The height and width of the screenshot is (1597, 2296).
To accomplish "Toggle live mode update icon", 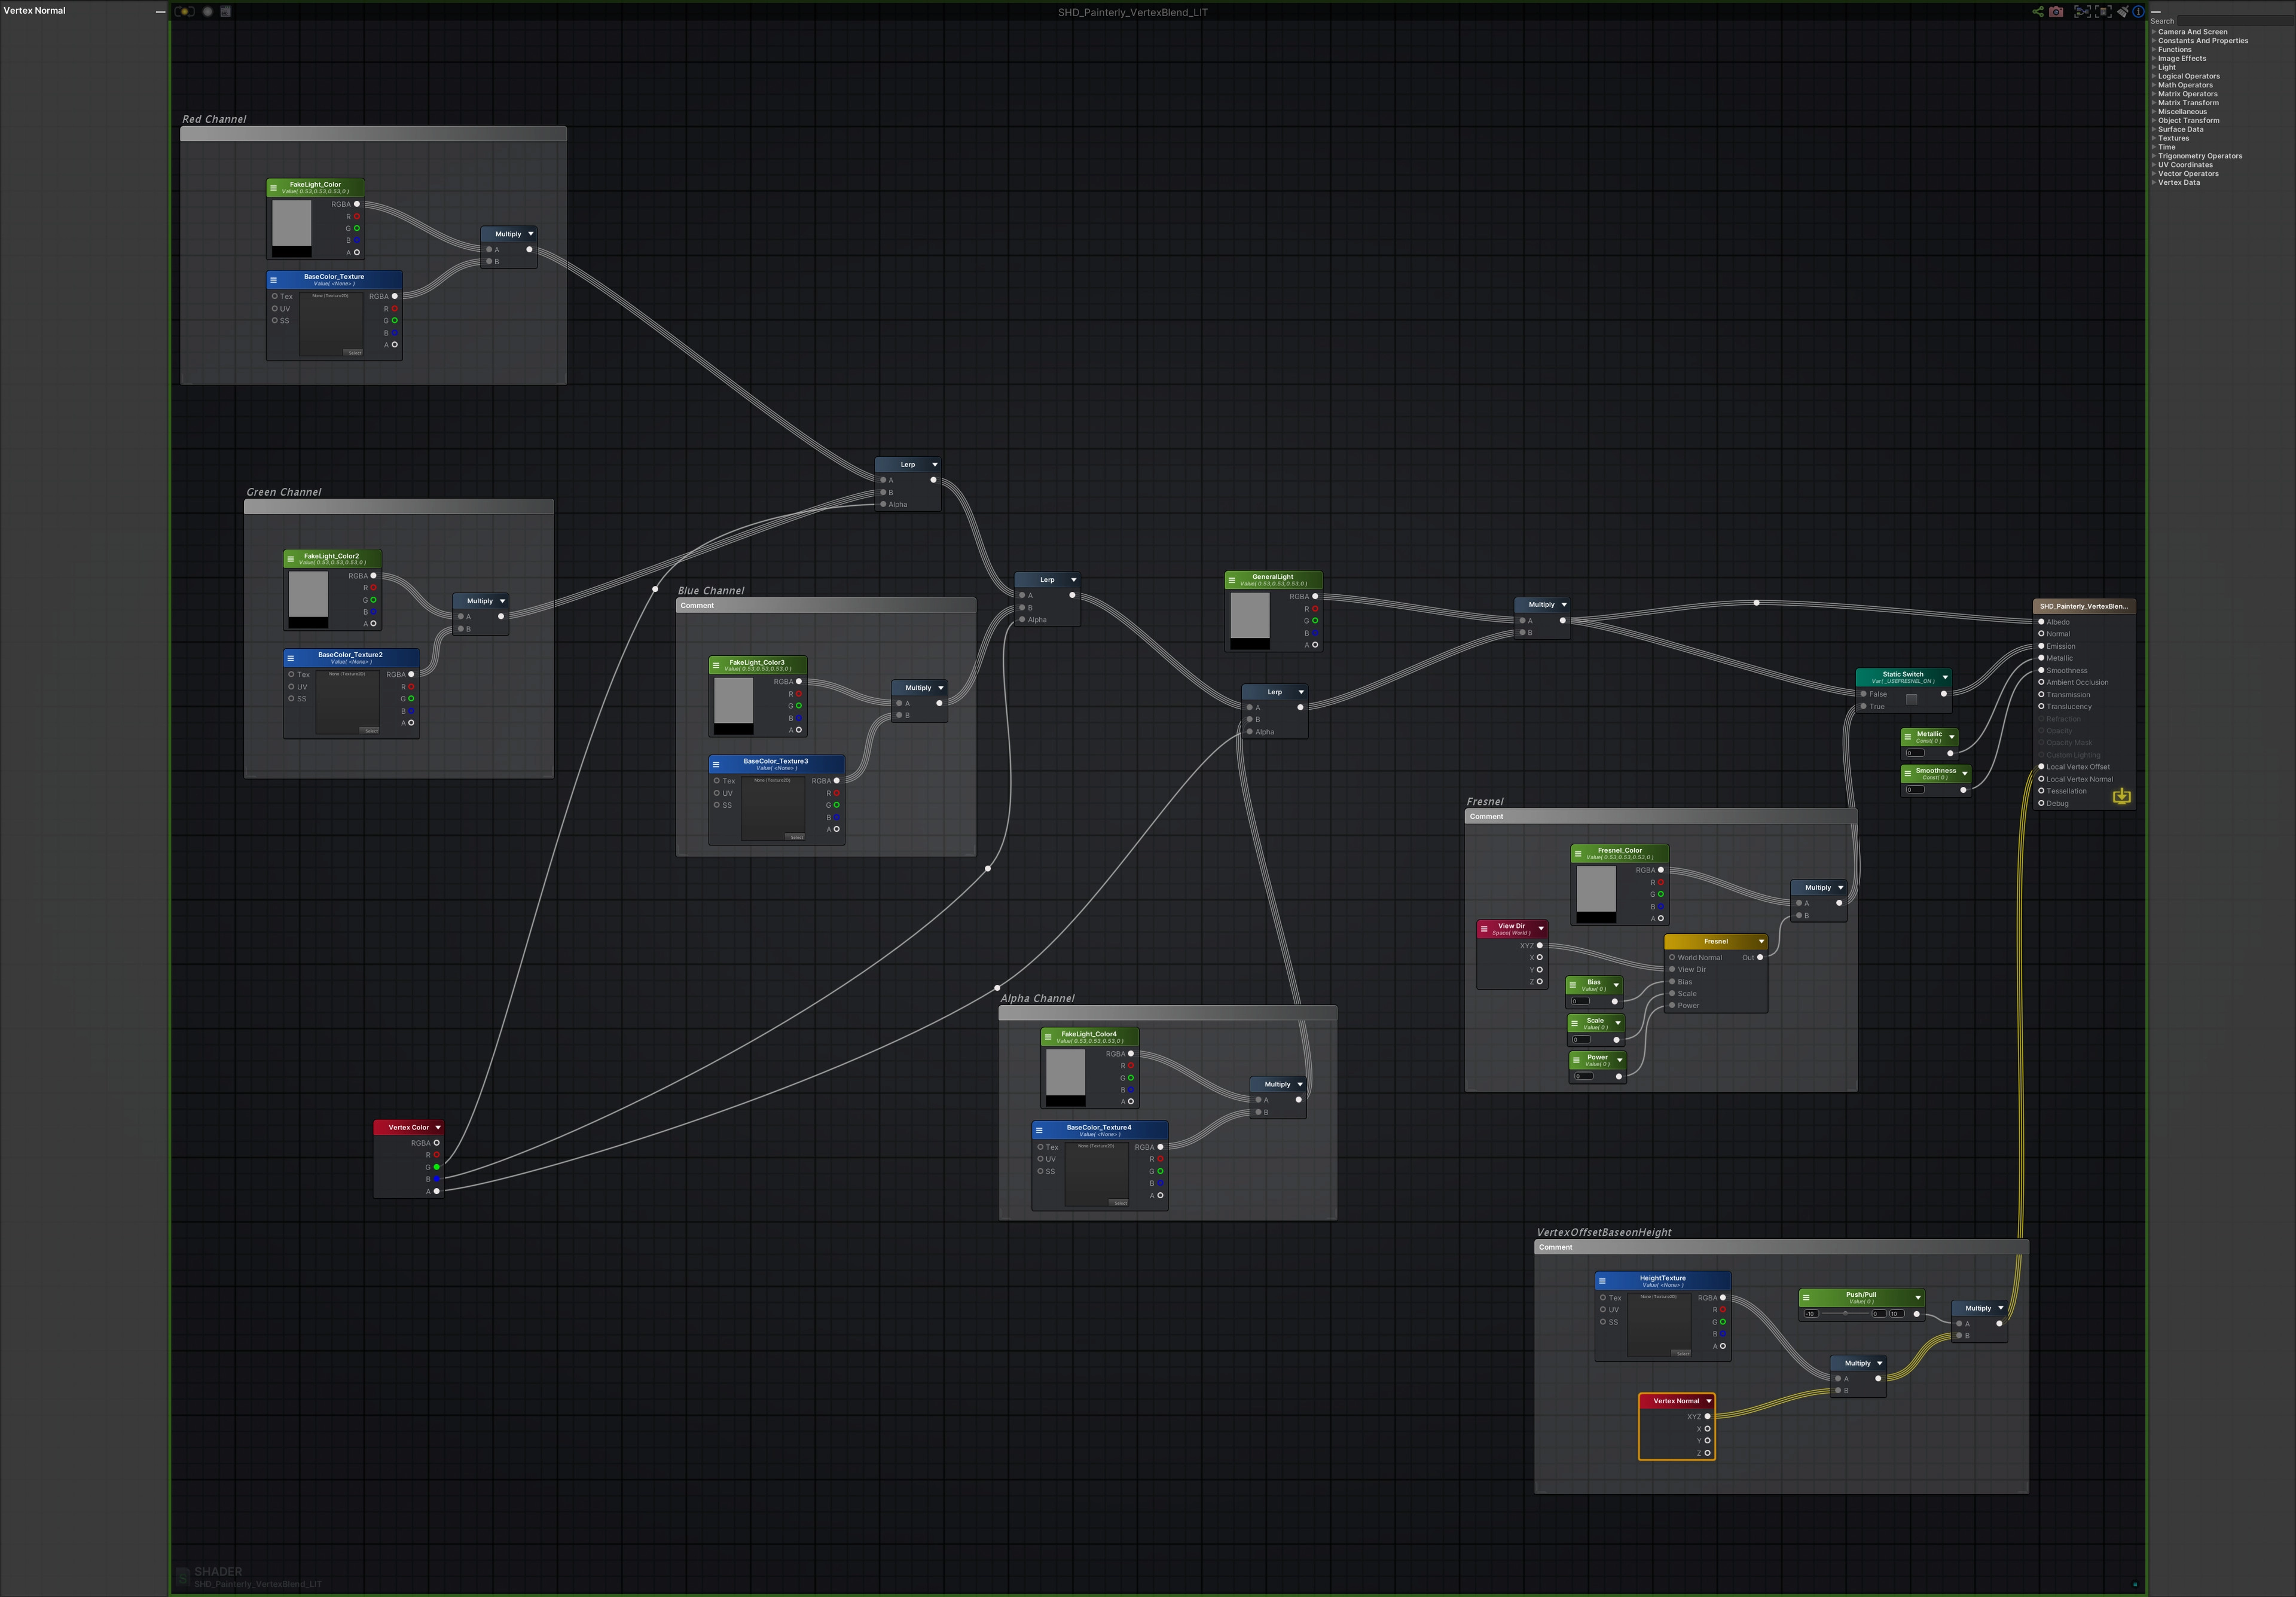I will coord(185,12).
